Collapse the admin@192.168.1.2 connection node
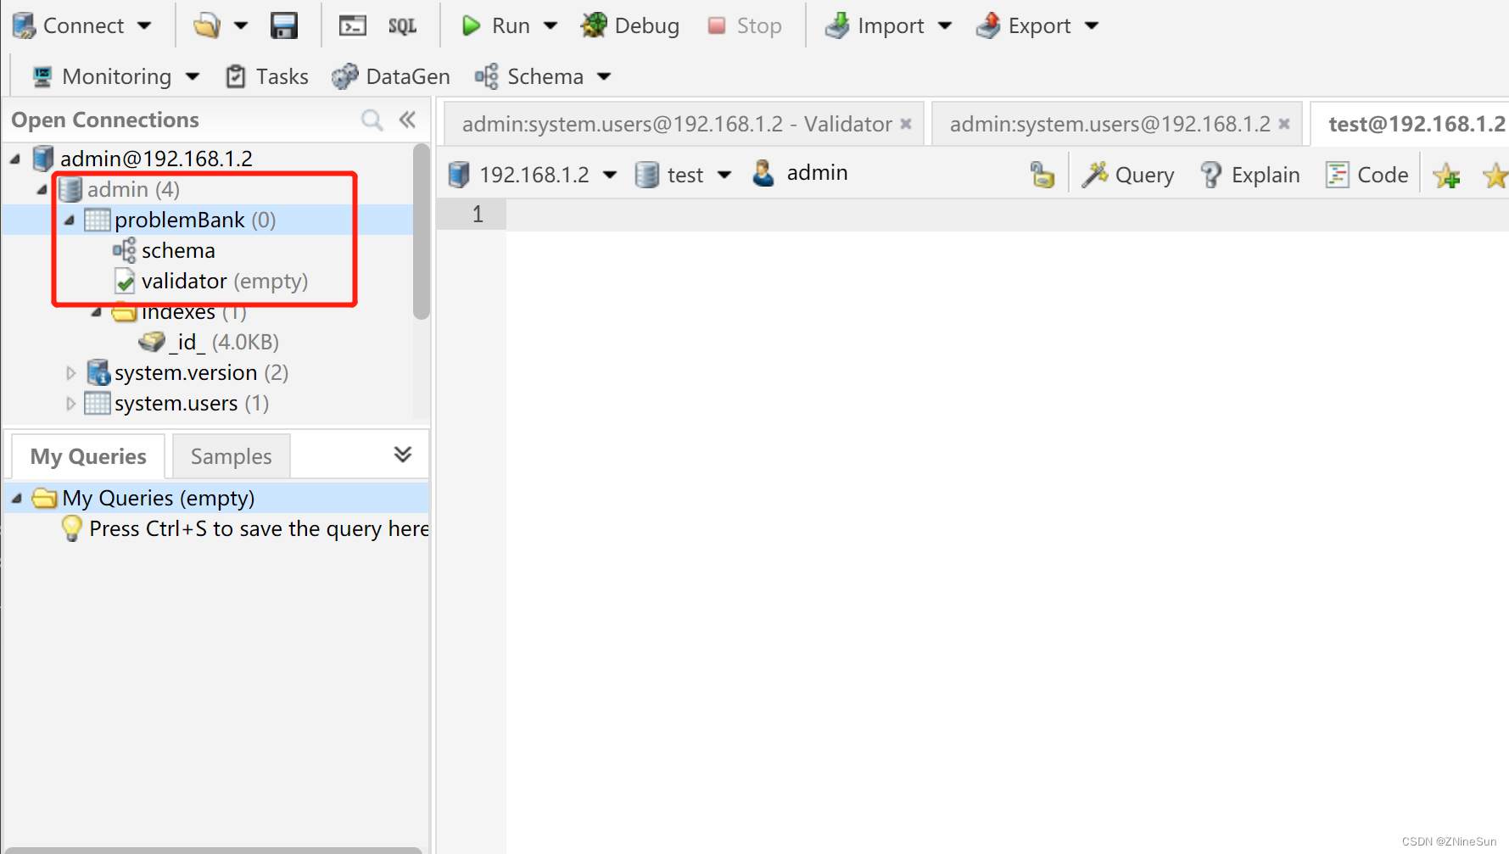This screenshot has width=1509, height=854. 15,159
